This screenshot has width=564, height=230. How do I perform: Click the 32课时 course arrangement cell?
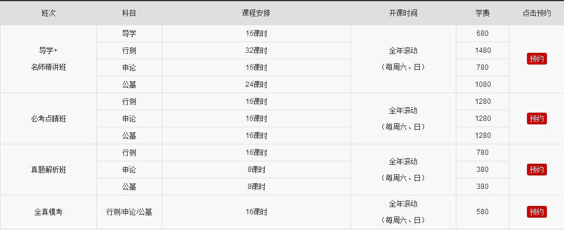[x=256, y=50]
